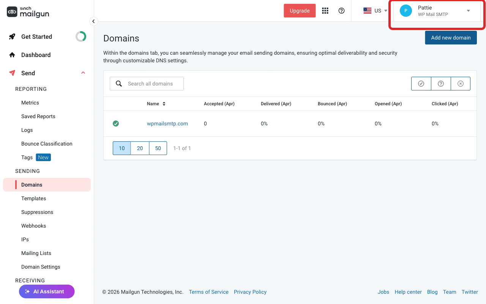Open the Jobs footer link

click(383, 292)
